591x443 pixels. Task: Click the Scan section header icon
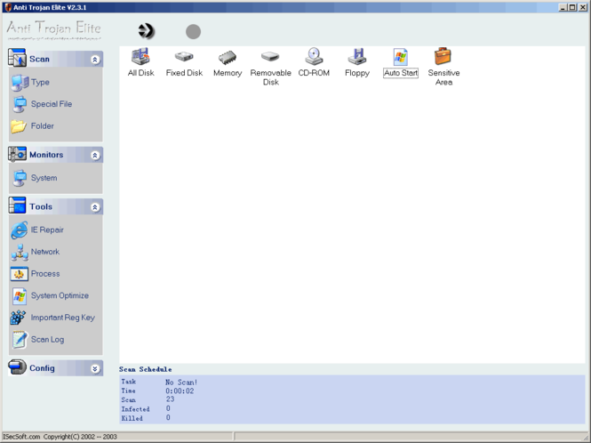pos(17,58)
